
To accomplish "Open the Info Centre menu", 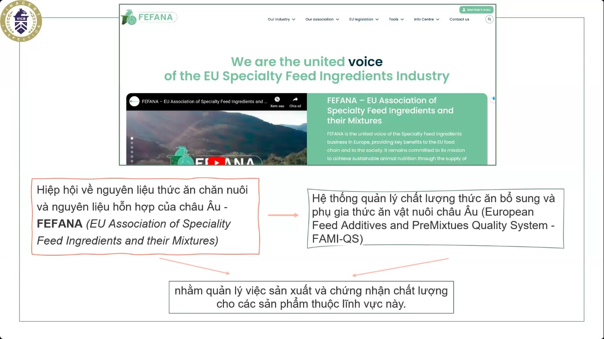I will point(427,19).
